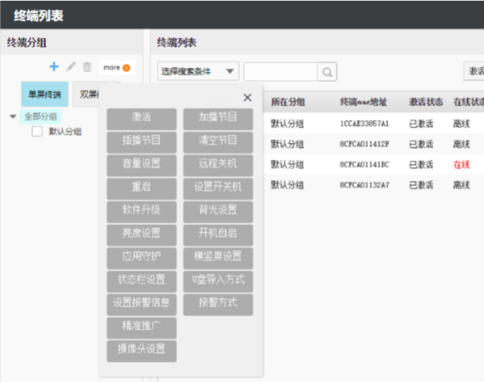Click the 音量设置 button
The height and width of the screenshot is (382, 484).
pos(142,164)
